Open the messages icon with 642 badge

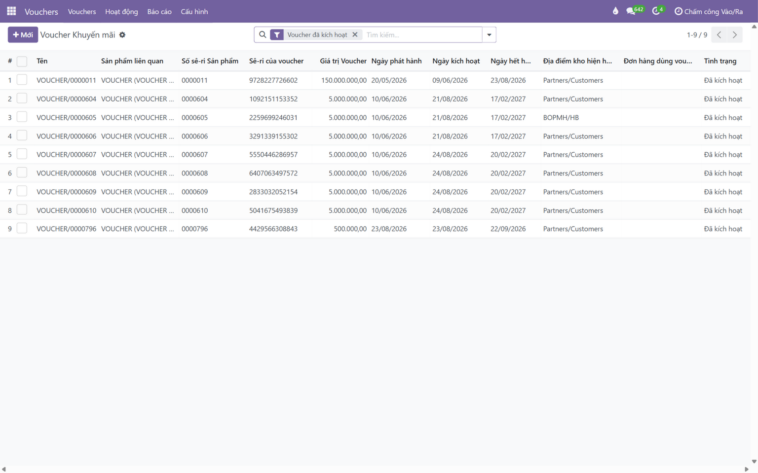pos(635,10)
